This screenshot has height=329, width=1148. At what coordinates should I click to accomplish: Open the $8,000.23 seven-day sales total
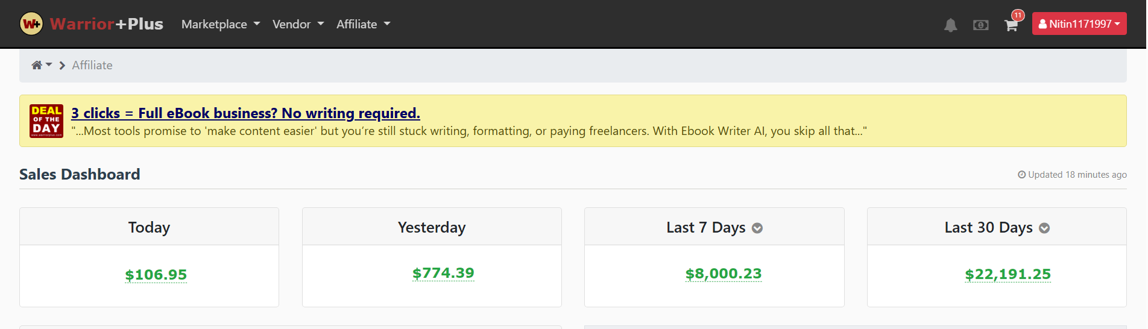(724, 274)
